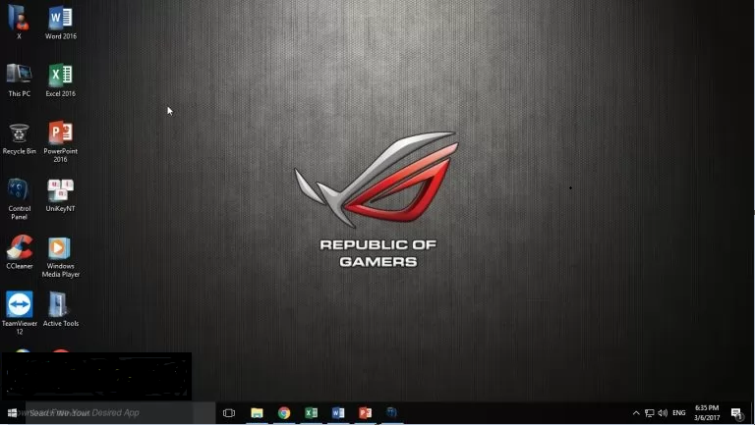This screenshot has height=425, width=755.
Task: Show hidden system tray icons
Action: [x=636, y=413]
